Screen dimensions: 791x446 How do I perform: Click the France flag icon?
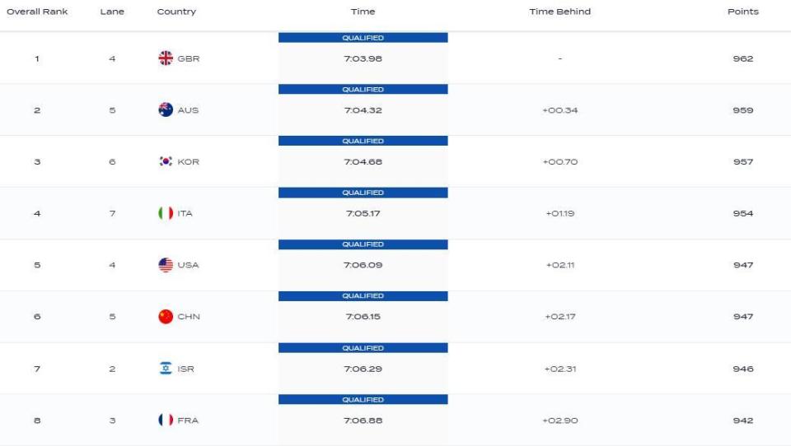click(166, 420)
